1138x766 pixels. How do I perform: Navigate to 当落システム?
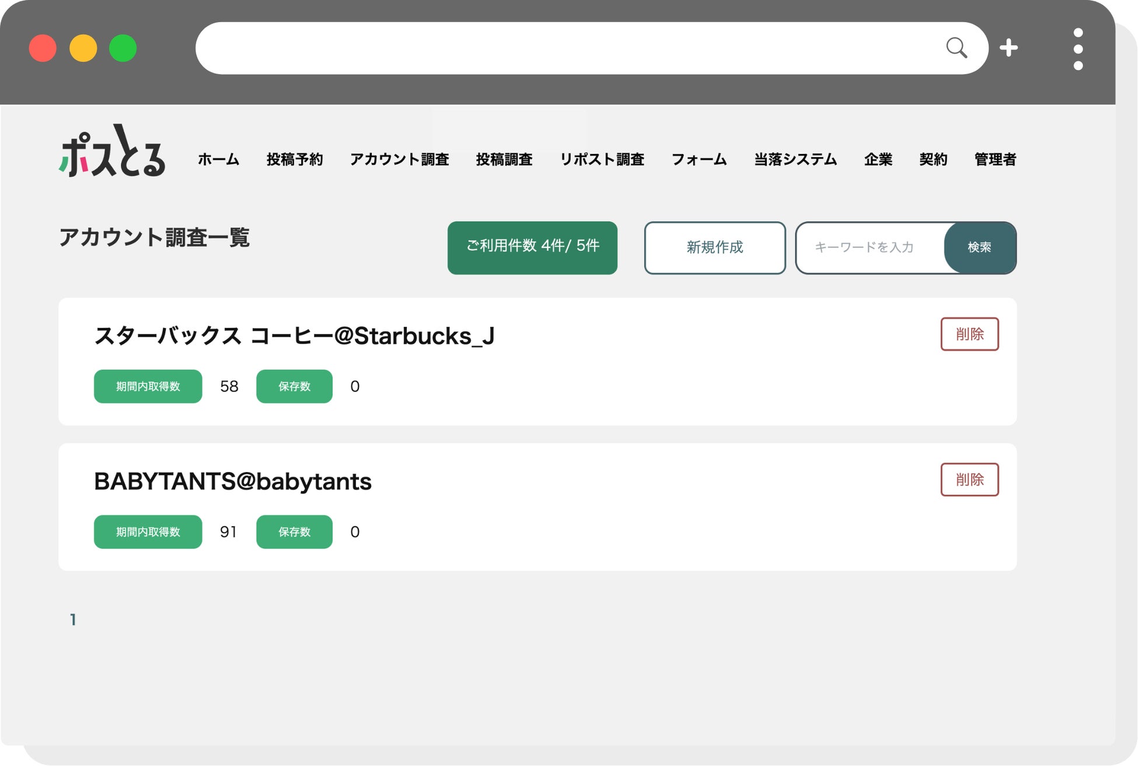[795, 159]
